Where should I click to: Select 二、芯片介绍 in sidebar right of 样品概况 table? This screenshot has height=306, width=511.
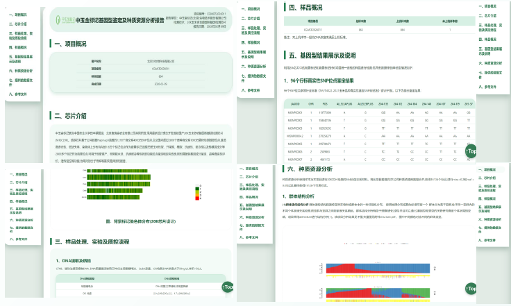(x=487, y=16)
